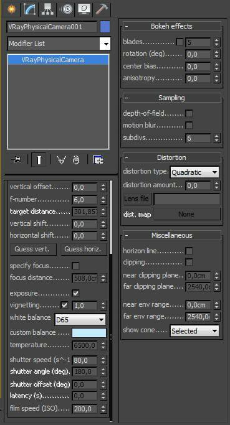
Task: Select VRayPhysicalCamera in modifier stack
Action: coord(59,60)
